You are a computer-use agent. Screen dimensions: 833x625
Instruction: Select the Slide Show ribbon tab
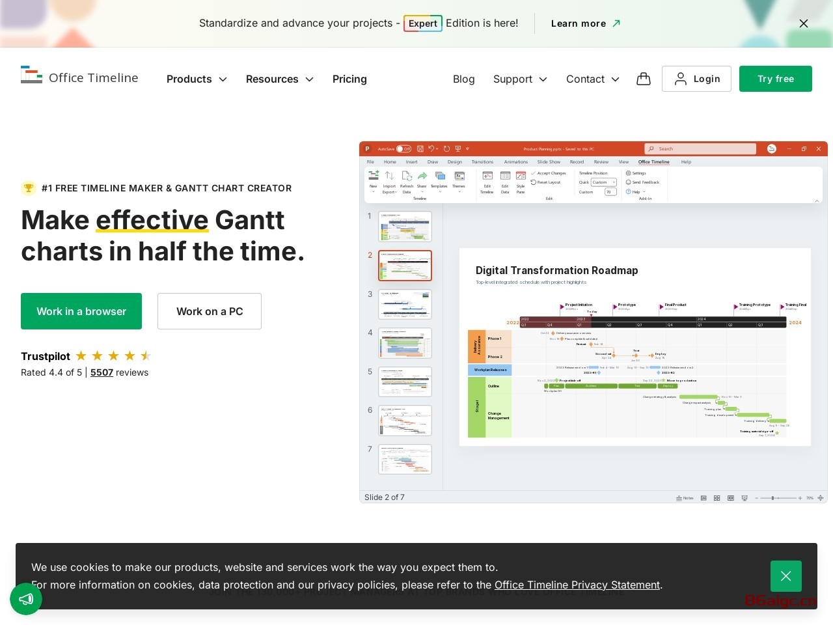pos(549,162)
